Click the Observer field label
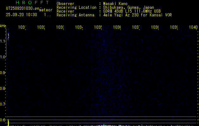Viewport: 199px width, 126px height. click(65, 4)
